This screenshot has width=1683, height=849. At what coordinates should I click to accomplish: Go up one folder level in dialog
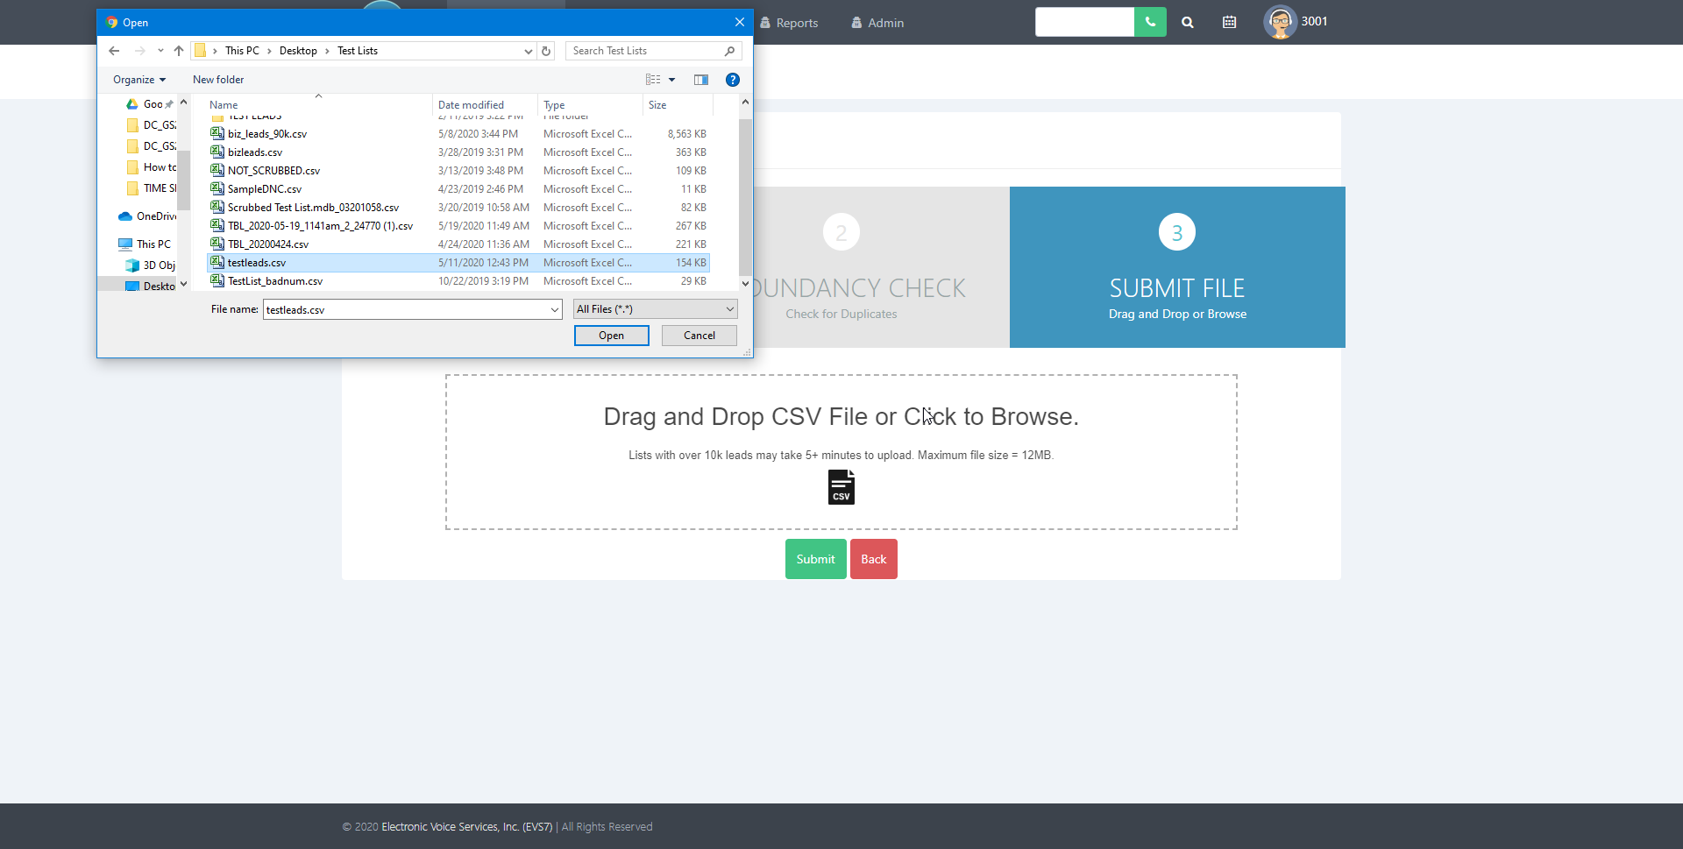point(179,51)
